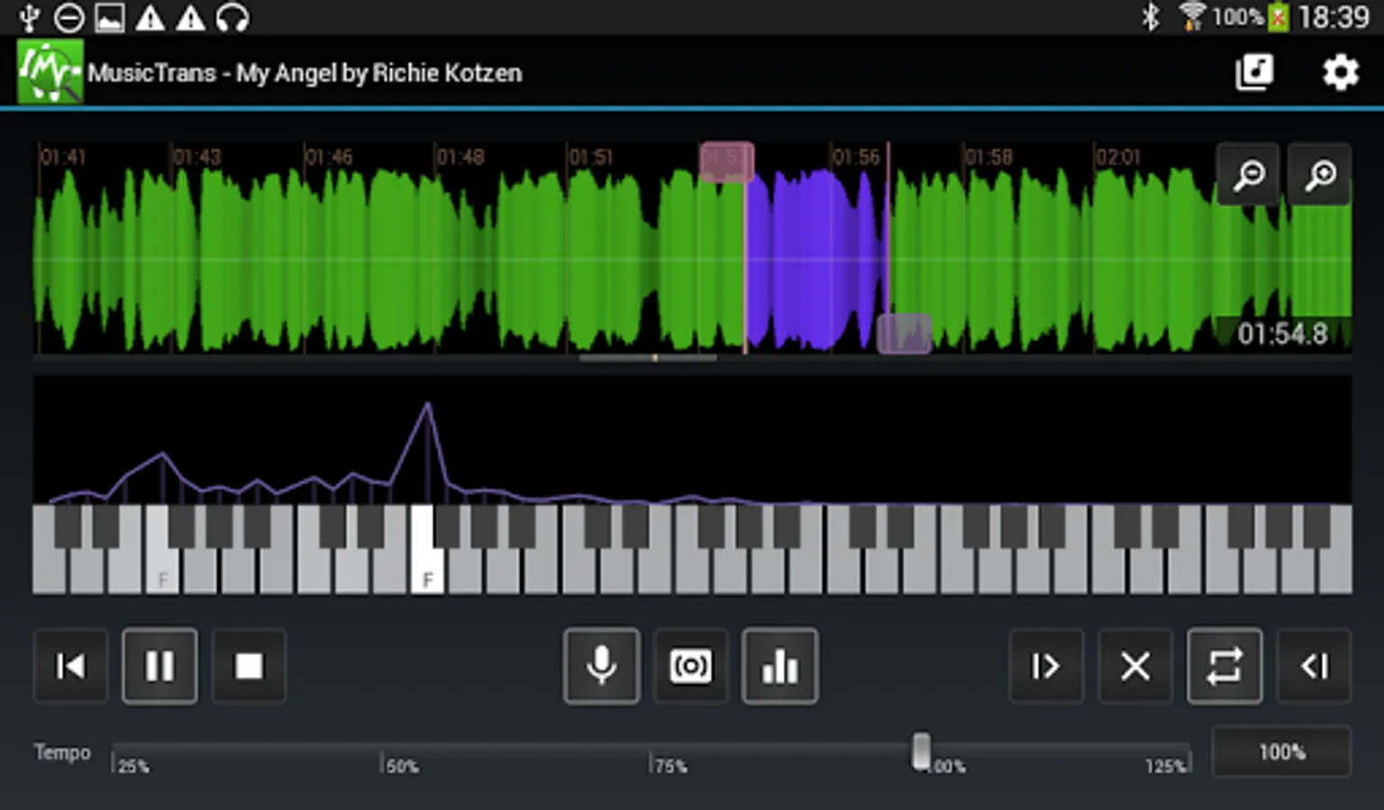Click the purple looped waveform region

click(815, 259)
